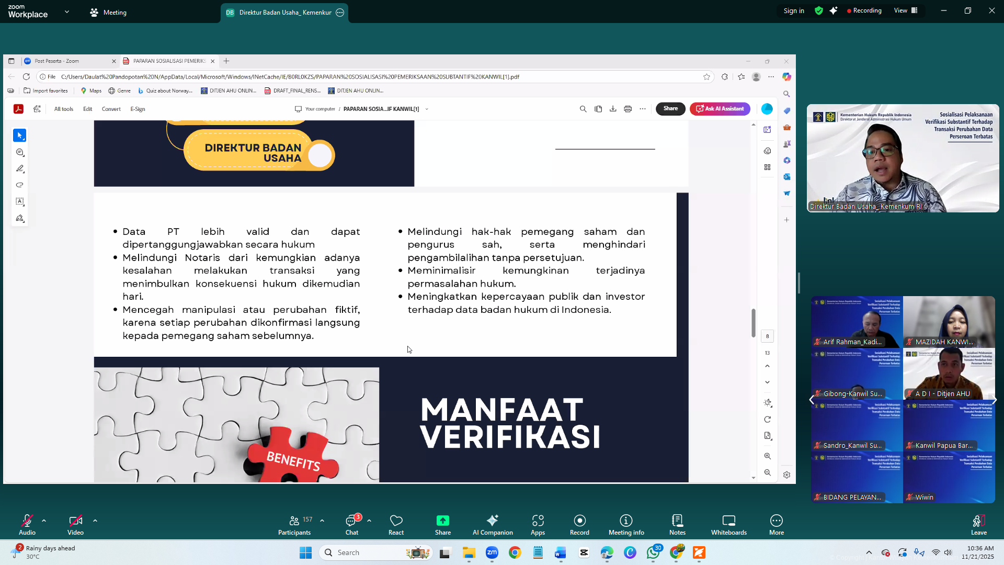Click Sign in at top
This screenshot has width=1004, height=565.
click(x=793, y=10)
